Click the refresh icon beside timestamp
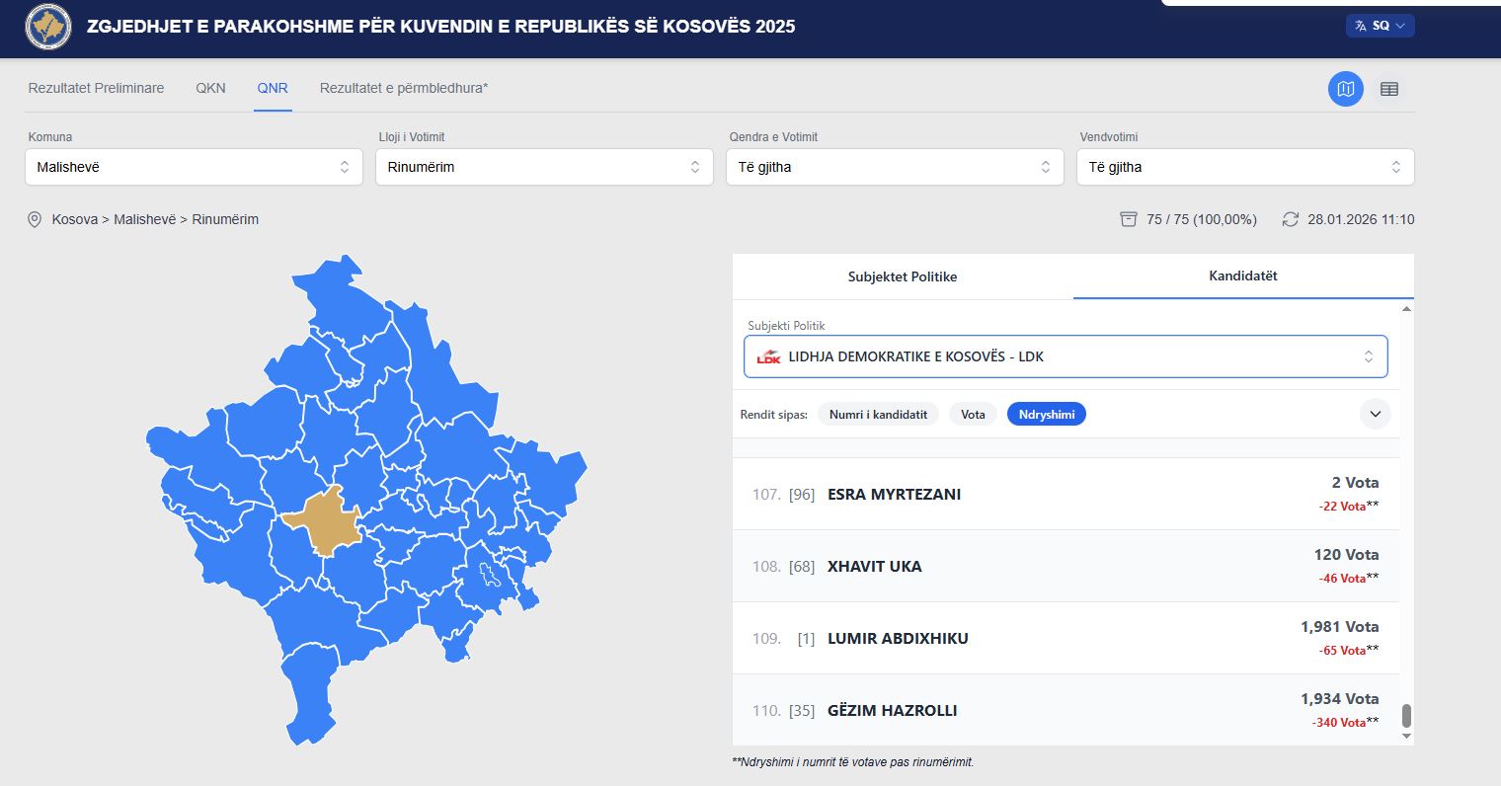The width and height of the screenshot is (1501, 786). point(1290,219)
